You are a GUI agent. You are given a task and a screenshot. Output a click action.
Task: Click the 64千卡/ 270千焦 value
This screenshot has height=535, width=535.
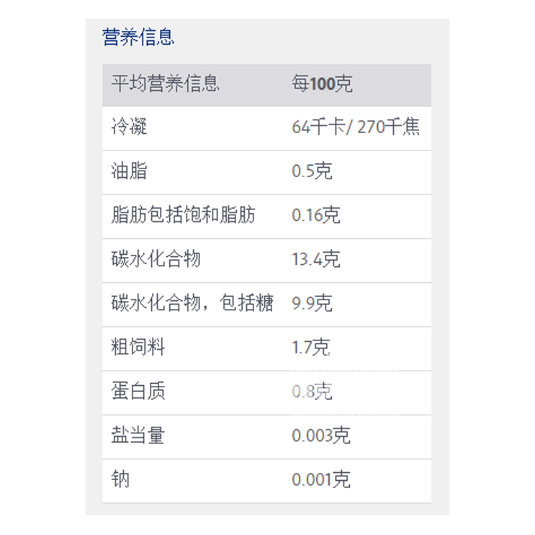356,127
